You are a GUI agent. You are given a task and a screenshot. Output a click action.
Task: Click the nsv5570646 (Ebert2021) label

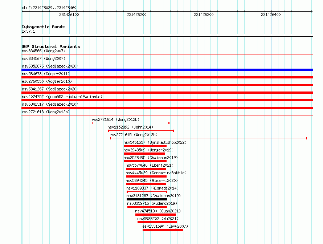[150, 165]
